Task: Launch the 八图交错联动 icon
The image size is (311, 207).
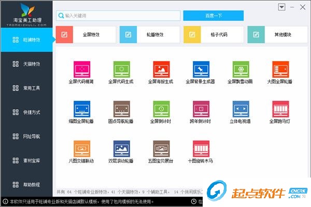Action: click(82, 149)
